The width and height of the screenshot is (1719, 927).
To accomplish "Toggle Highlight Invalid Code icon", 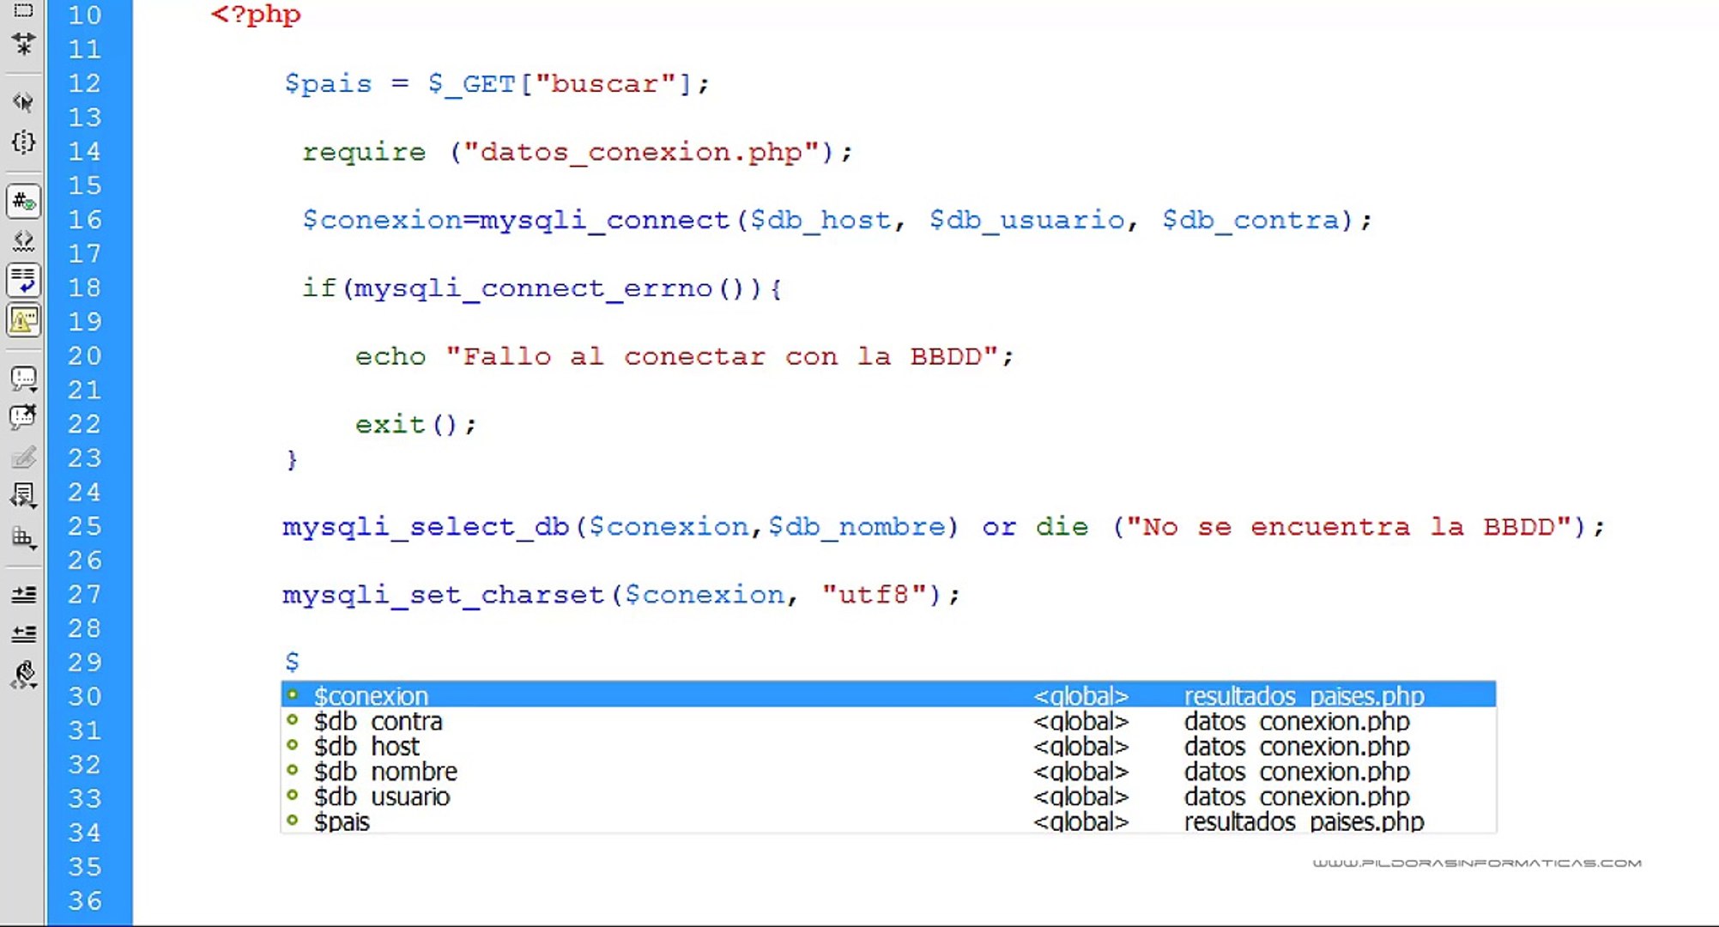I will click(23, 241).
